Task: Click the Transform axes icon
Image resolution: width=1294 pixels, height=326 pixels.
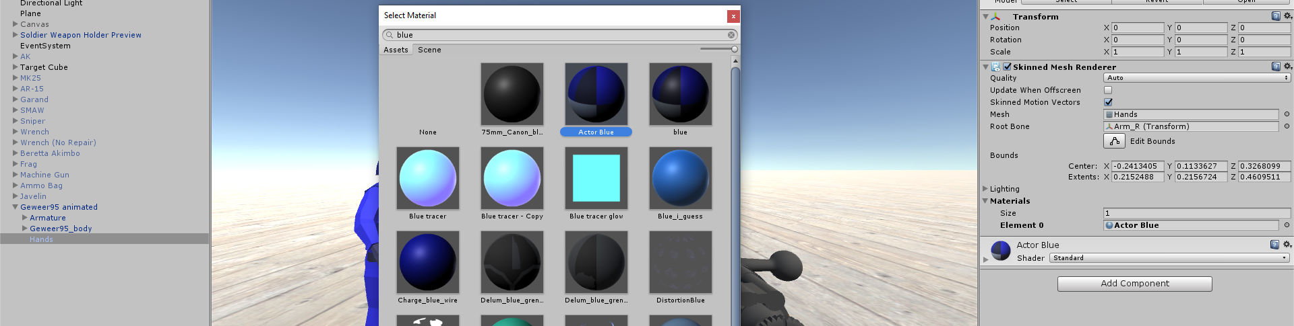Action: coord(996,16)
